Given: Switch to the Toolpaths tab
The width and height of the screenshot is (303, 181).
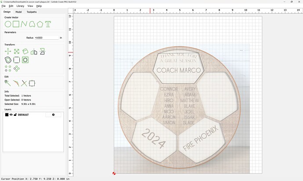Looking at the screenshot, I should pos(32,12).
